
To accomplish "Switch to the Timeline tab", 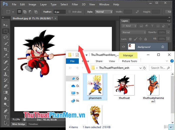I will tap(33, 124).
